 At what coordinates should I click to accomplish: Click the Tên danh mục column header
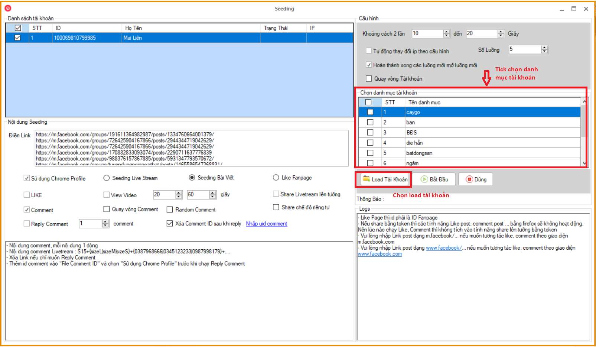493,102
